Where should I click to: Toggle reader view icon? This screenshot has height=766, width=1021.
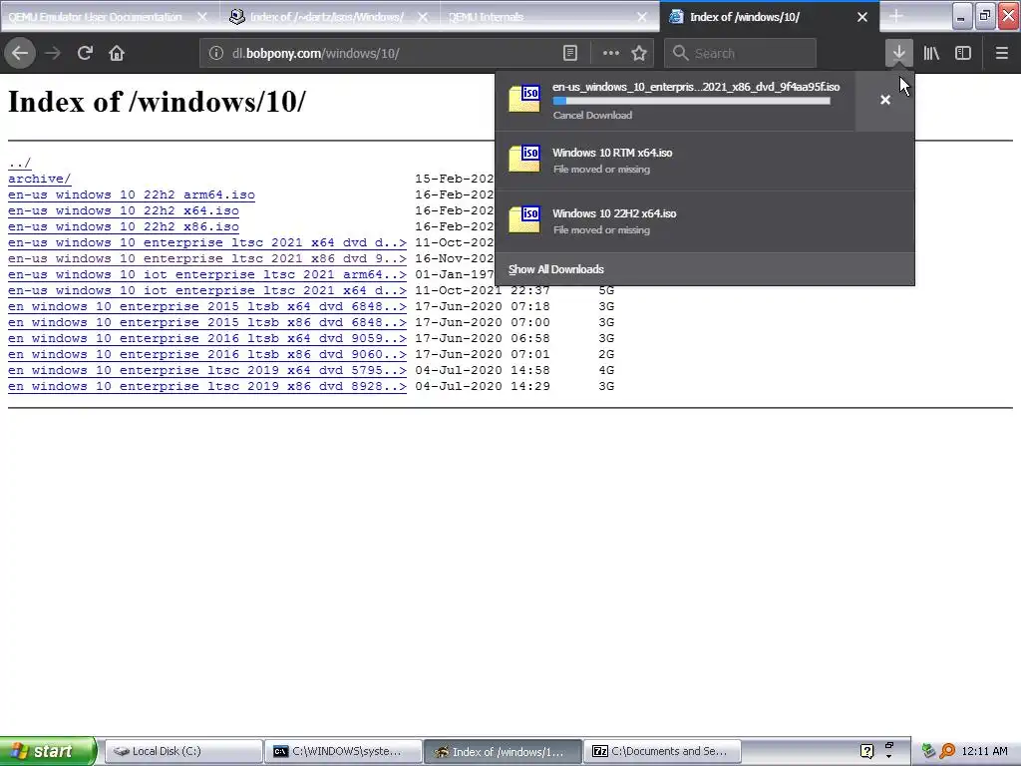coord(570,54)
